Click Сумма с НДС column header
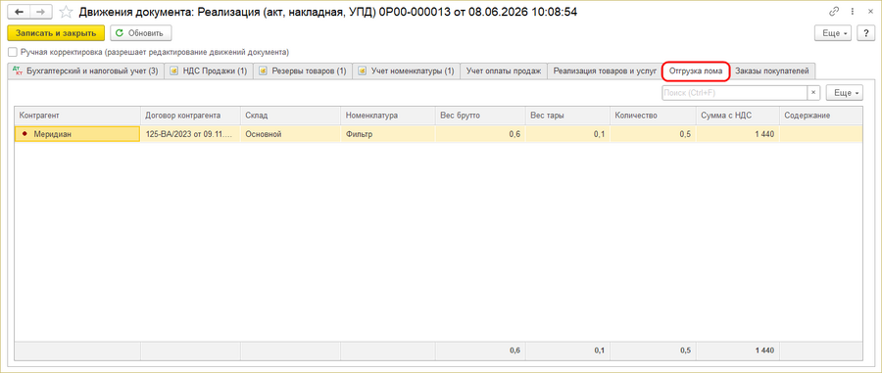Screen dimensions: 882x373 coord(737,116)
